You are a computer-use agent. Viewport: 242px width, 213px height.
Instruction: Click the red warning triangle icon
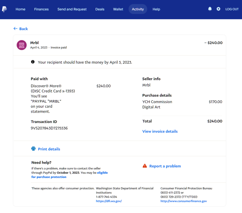tap(145, 166)
